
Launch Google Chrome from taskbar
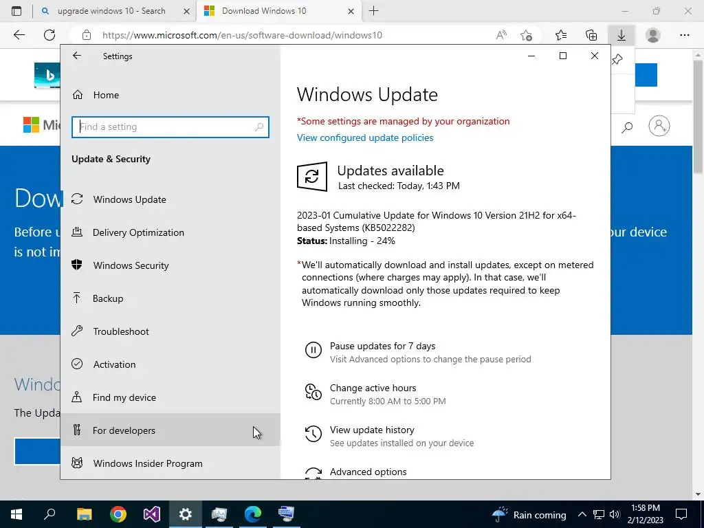point(118,514)
